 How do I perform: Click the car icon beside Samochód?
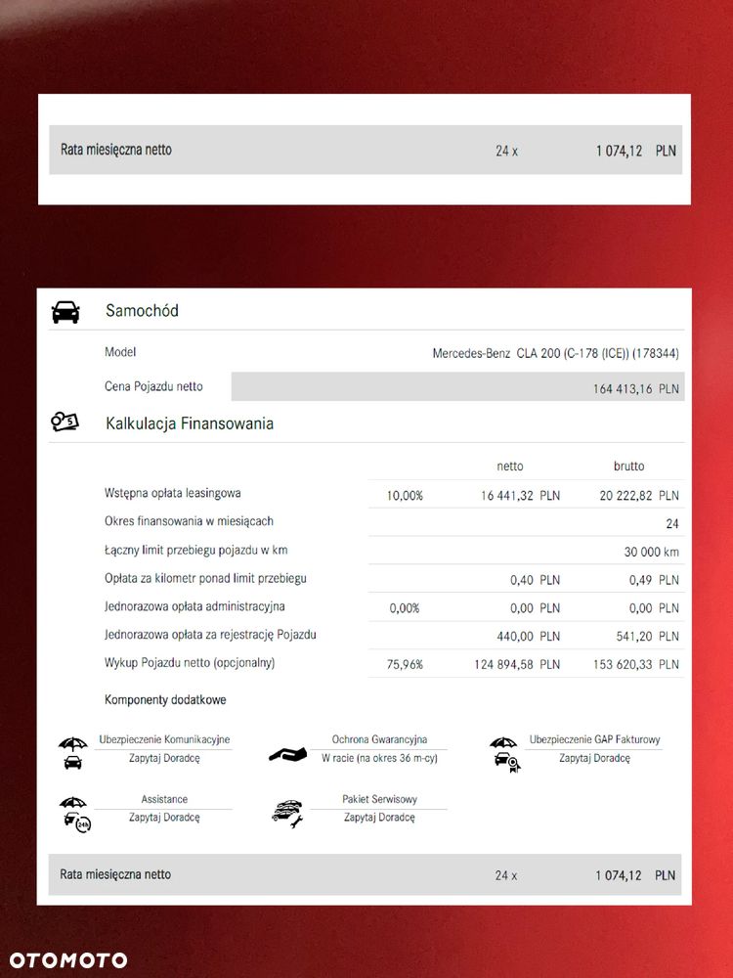click(65, 312)
